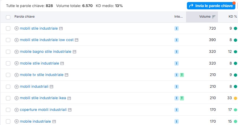The image size is (238, 125).
Task: Click 'Invia le parole chiave' button
Action: click(211, 6)
